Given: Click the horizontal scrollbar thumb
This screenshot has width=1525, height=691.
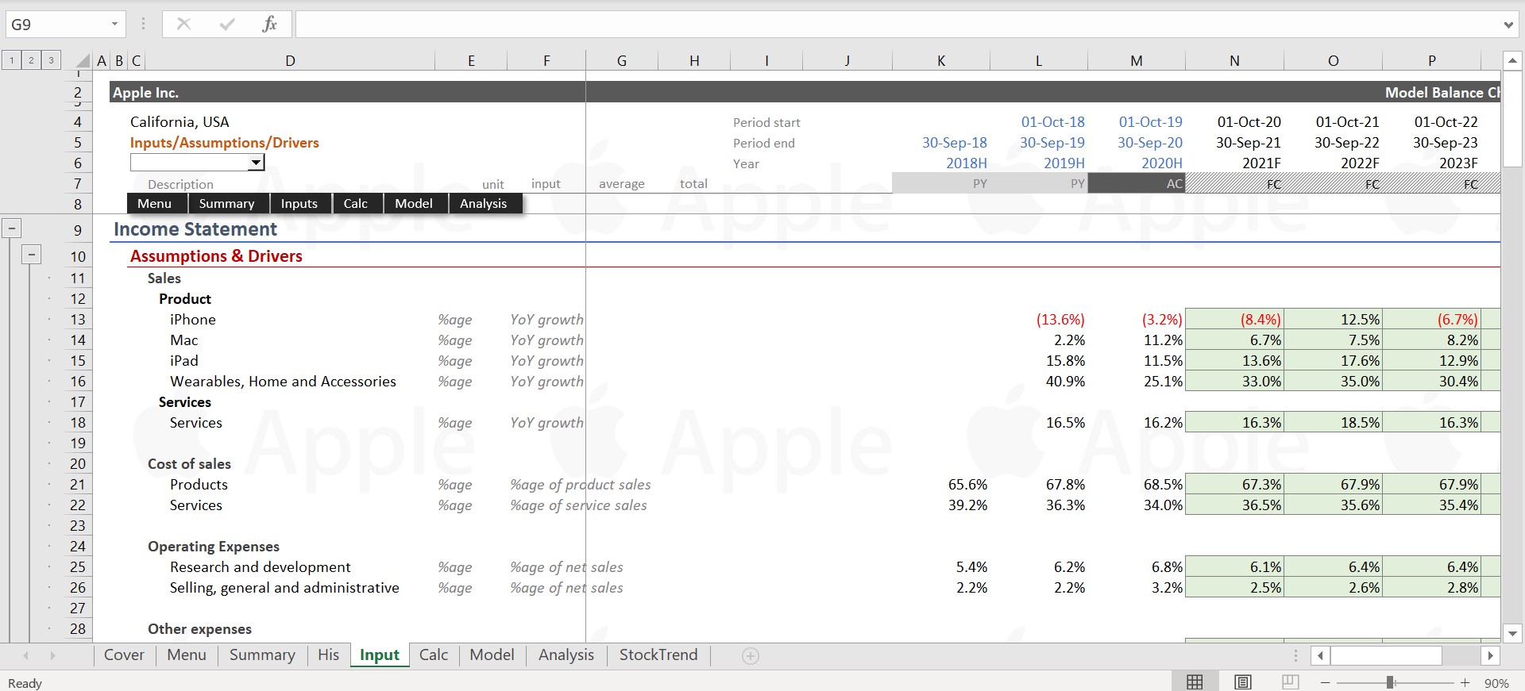Looking at the screenshot, I should click(x=1386, y=655).
